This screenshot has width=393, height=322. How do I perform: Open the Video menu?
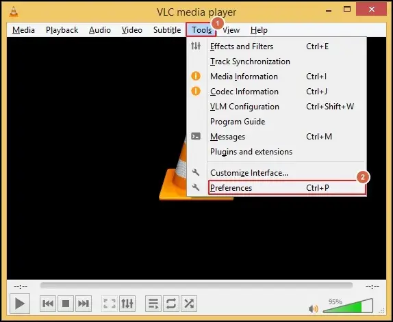pos(132,30)
